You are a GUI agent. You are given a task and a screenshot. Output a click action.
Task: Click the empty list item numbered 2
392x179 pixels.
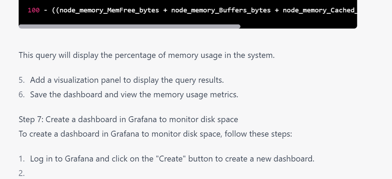coord(22,173)
